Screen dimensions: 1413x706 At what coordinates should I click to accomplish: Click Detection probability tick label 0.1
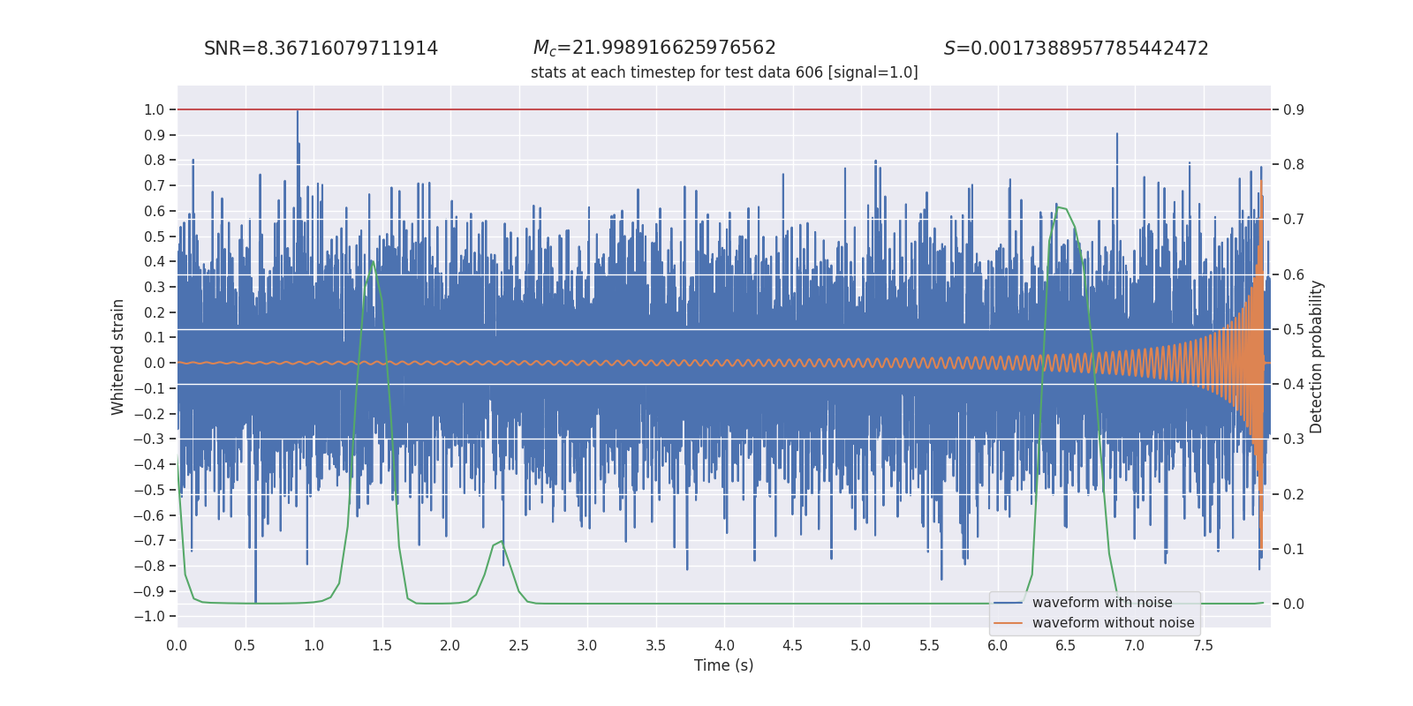point(1294,549)
